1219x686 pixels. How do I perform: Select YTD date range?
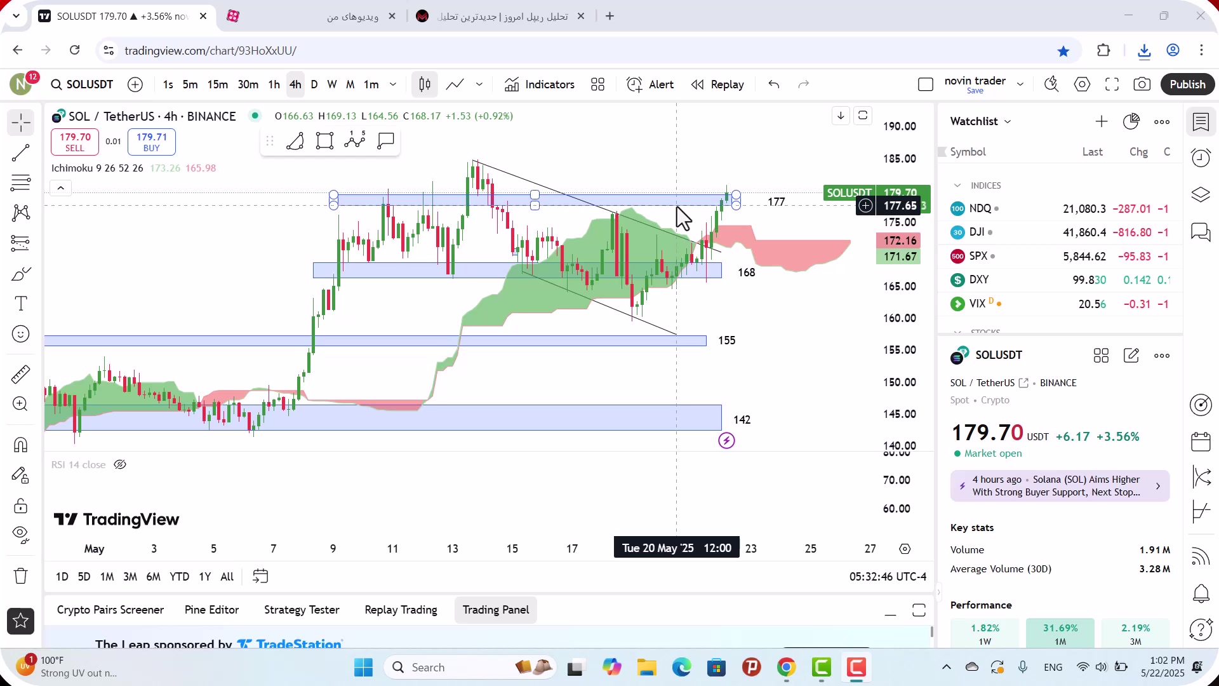(x=179, y=577)
